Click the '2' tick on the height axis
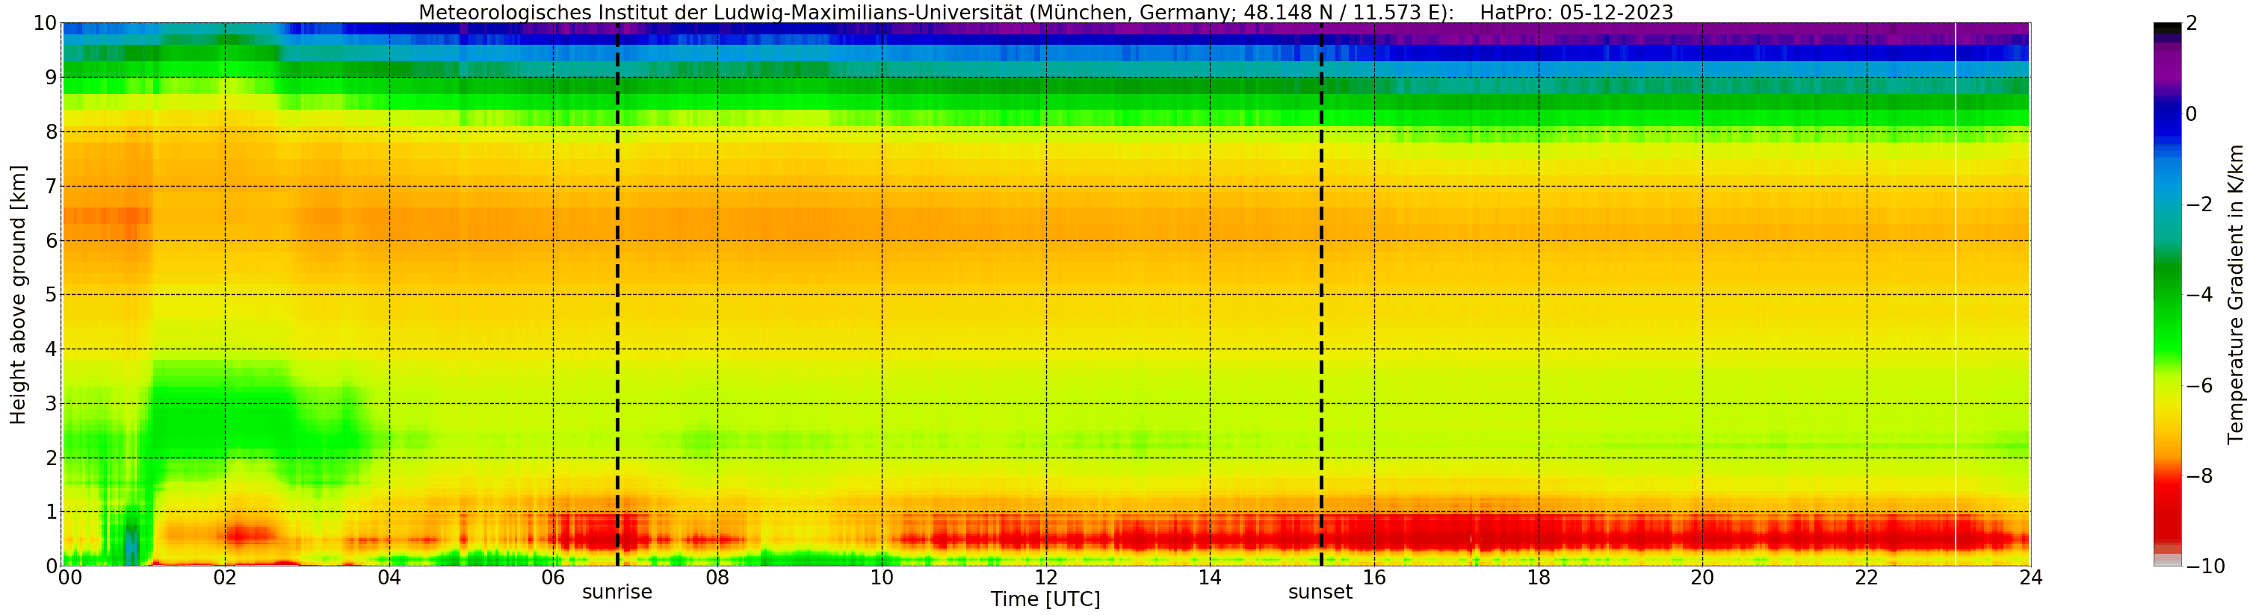 click(51, 458)
